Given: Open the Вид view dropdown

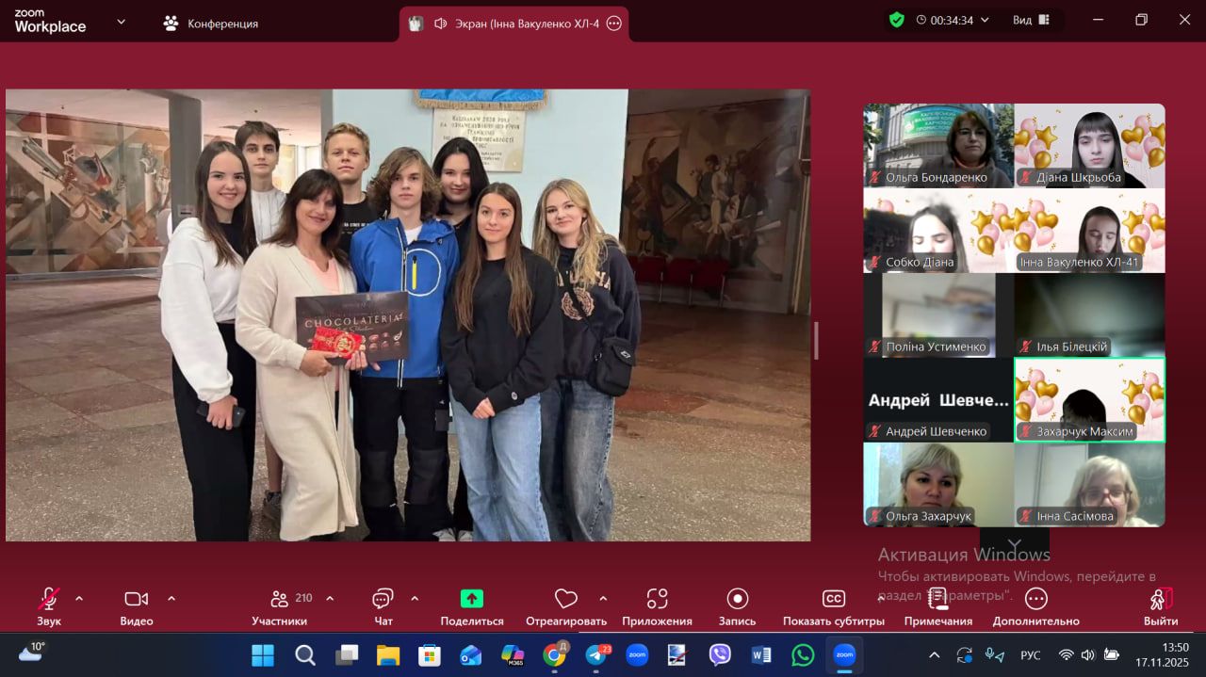Looking at the screenshot, I should pos(1032,20).
